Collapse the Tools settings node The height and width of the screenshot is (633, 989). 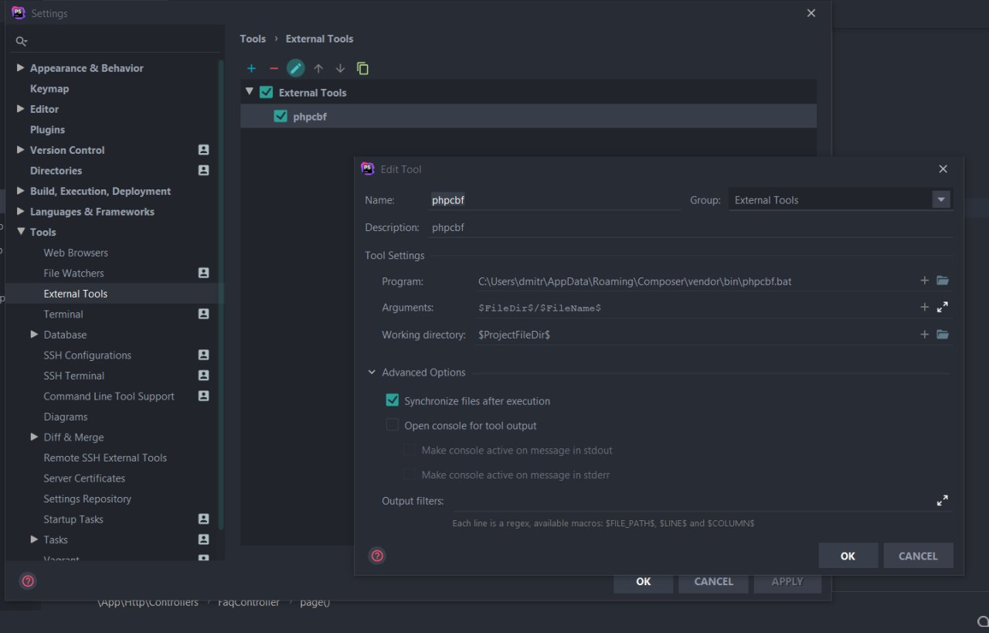pyautogui.click(x=21, y=232)
